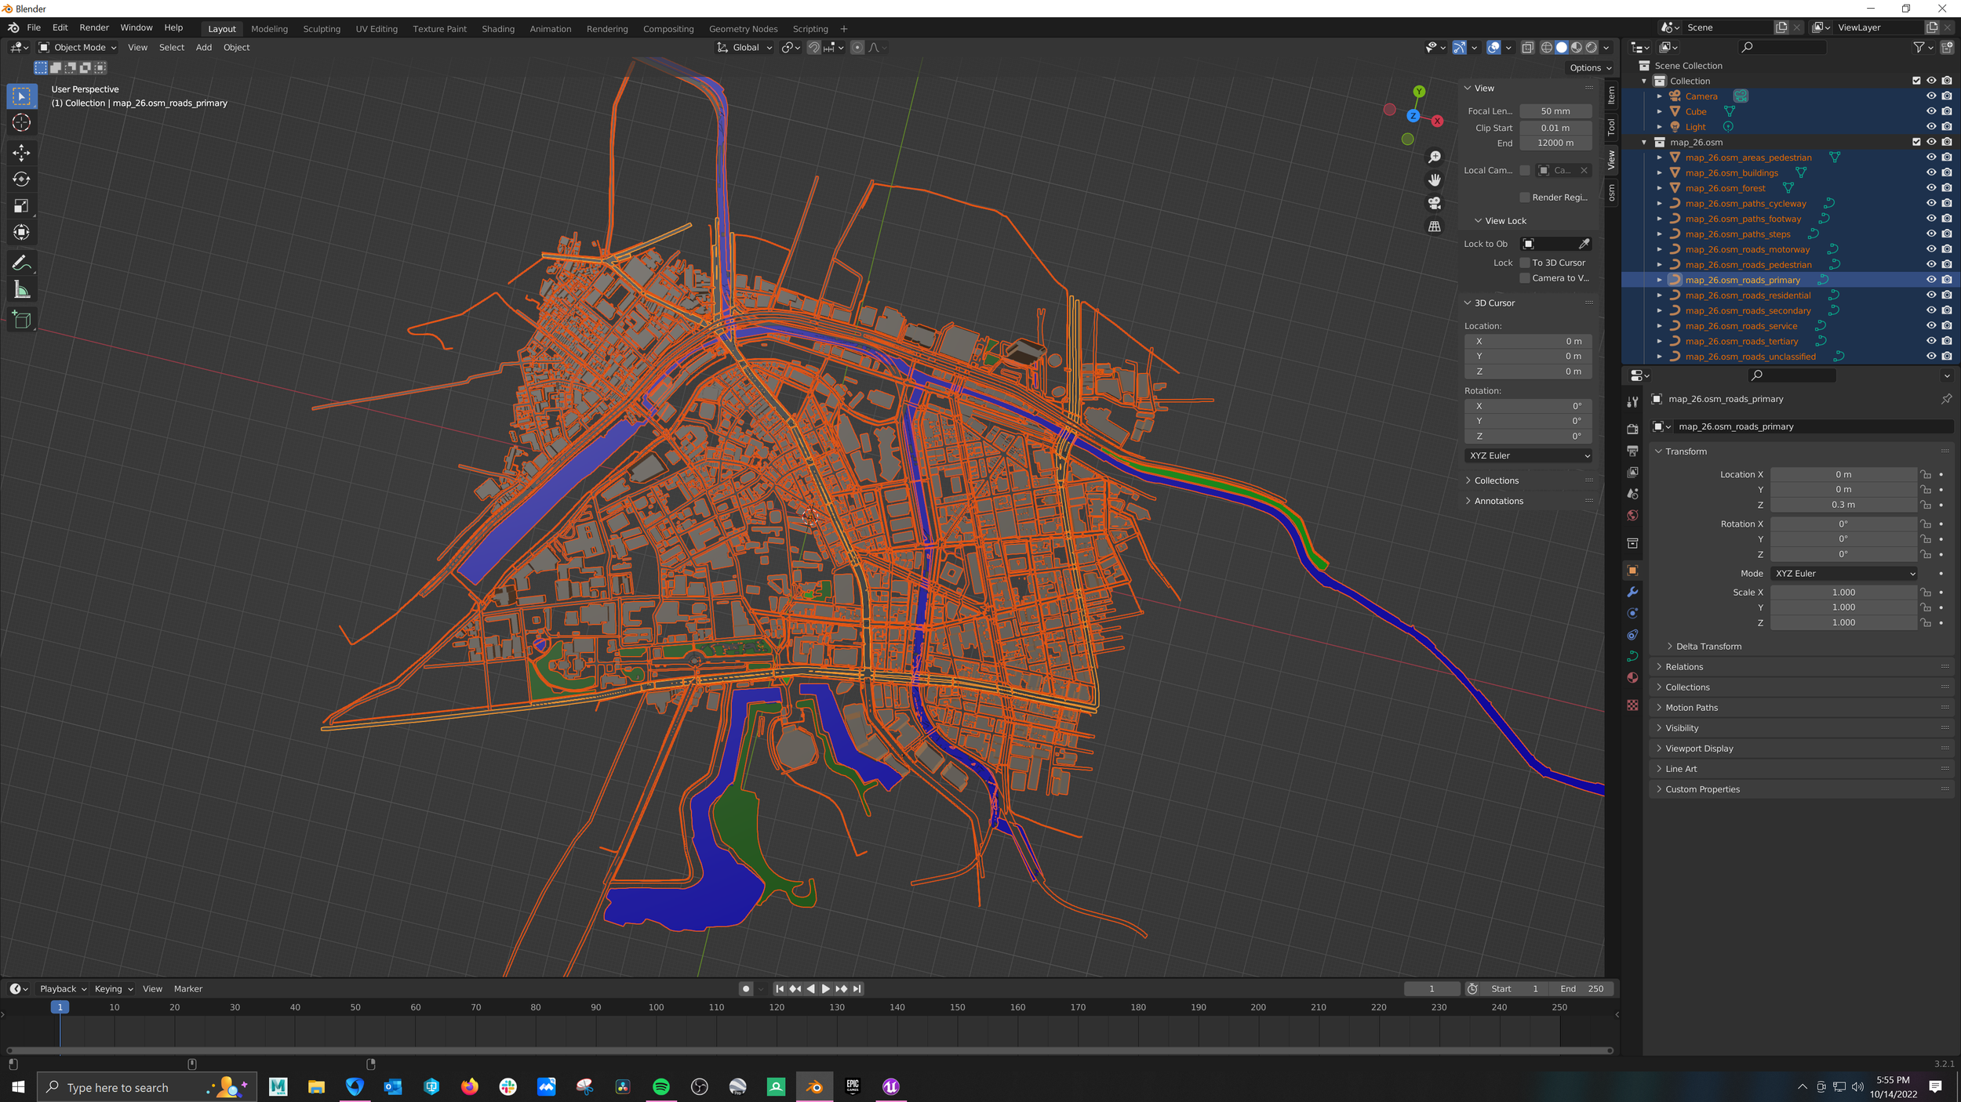Click the outliner filter funnel icon
1961x1102 pixels.
(x=1919, y=48)
